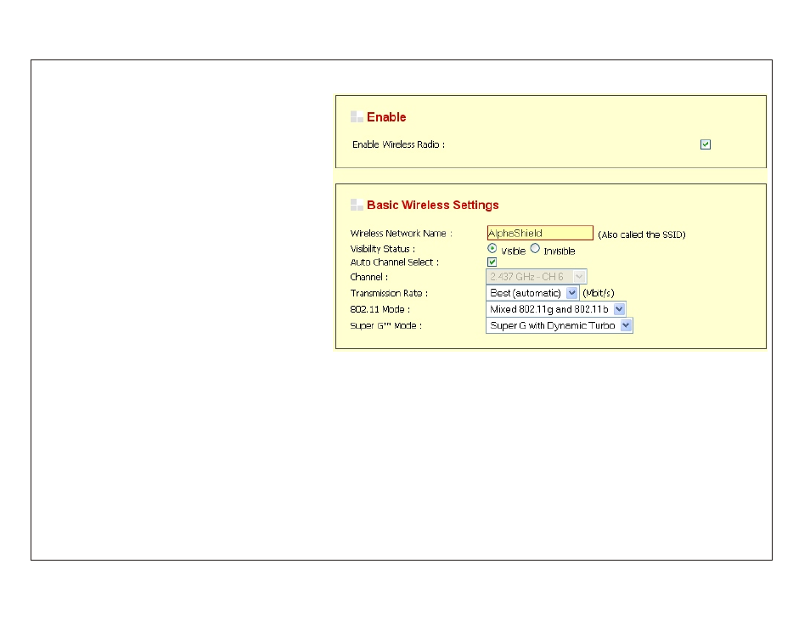
Task: Click the 'Channel :' label
Action: pos(368,277)
